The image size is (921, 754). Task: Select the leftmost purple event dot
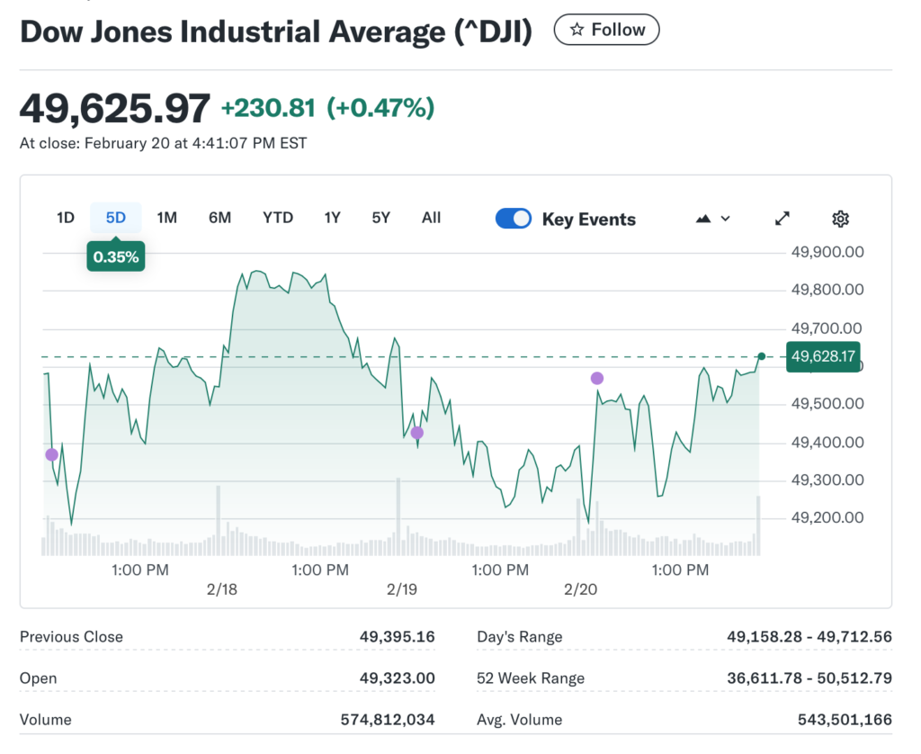[x=51, y=454]
